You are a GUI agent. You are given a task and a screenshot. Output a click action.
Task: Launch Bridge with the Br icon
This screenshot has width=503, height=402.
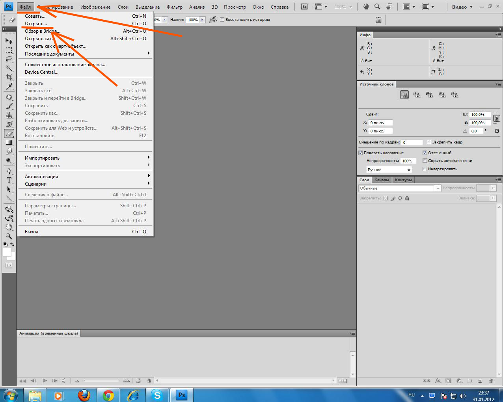click(304, 7)
